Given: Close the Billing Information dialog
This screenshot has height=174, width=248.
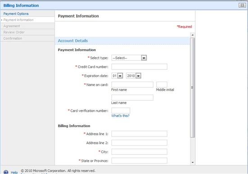Looking at the screenshot, I should click(242, 5).
